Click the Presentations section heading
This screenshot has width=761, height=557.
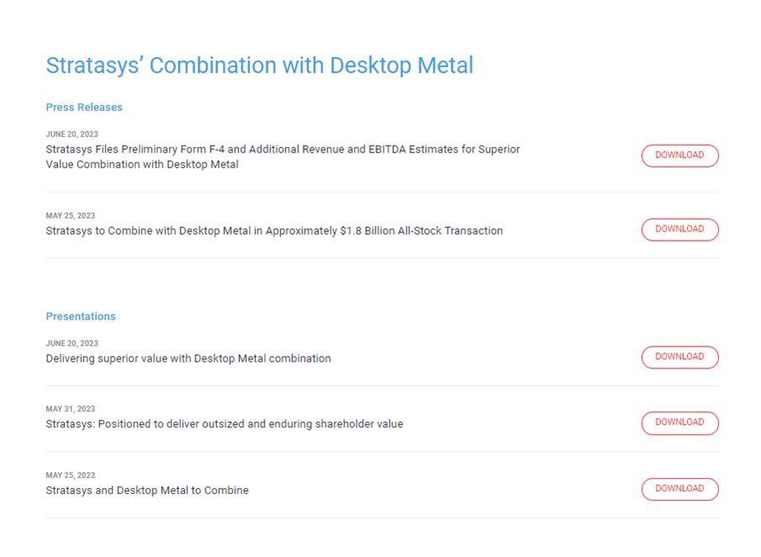tap(81, 316)
